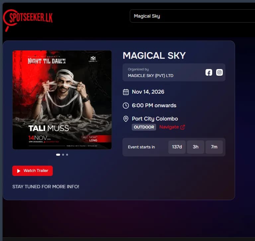
Task: Click the Port City Colombo venue text
Action: tap(155, 119)
